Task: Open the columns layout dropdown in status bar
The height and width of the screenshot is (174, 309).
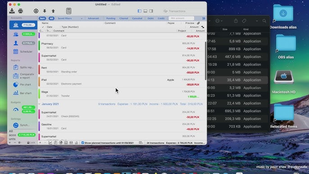Action: (x=141, y=142)
